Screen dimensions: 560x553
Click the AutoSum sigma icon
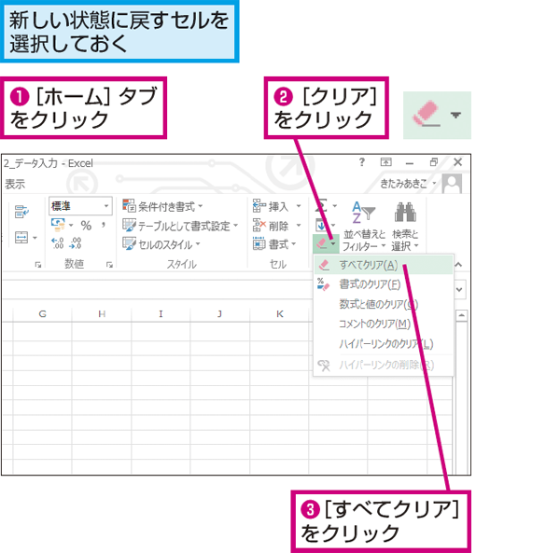click(x=321, y=205)
